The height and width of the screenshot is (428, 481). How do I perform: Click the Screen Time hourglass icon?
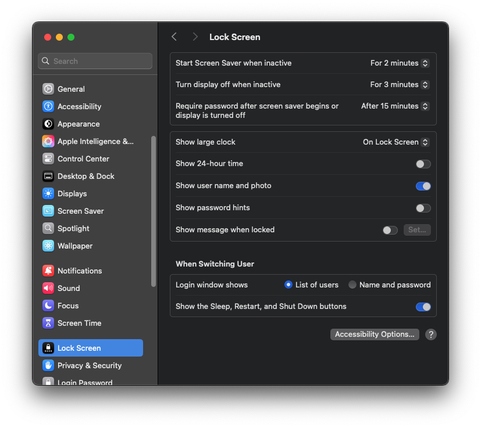(48, 323)
